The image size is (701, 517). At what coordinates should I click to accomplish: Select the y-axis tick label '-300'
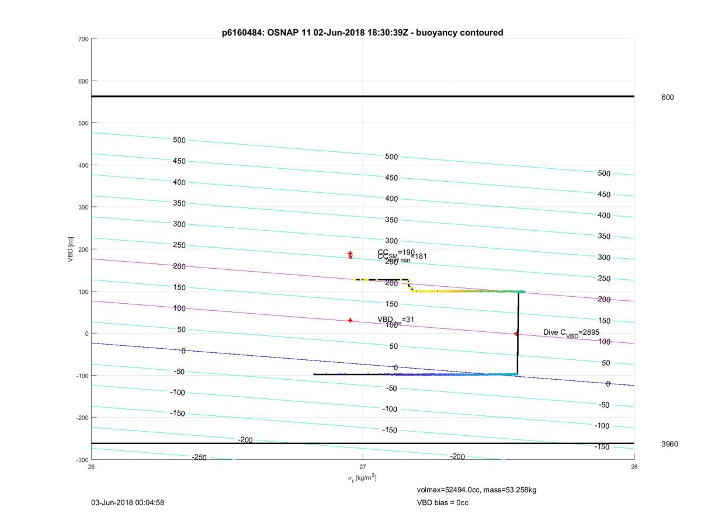(x=82, y=460)
